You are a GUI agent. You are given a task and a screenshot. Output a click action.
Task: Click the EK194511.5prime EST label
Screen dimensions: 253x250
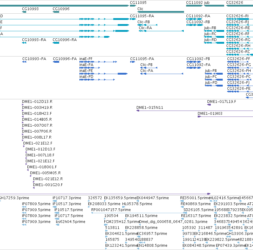(141, 216)
